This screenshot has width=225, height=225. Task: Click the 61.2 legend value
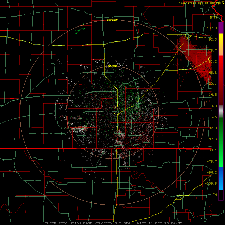(x=213, y=61)
